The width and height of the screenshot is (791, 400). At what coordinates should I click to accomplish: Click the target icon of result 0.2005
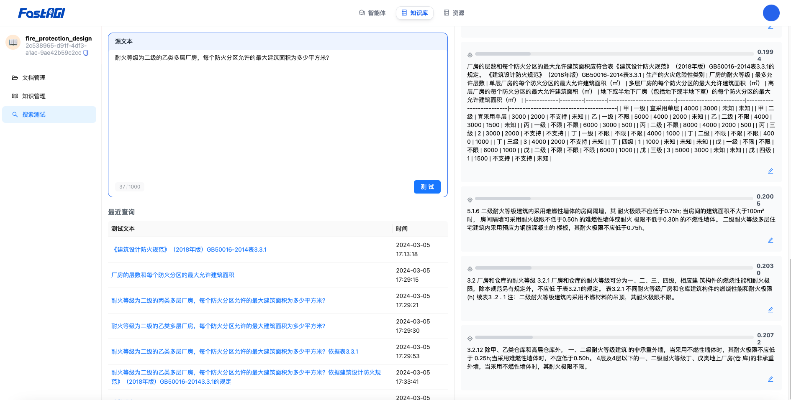click(x=470, y=200)
